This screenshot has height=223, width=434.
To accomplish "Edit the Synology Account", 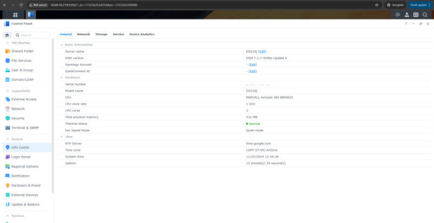I will 252,65.
